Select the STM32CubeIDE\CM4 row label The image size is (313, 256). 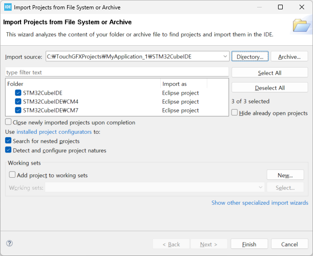click(50, 102)
